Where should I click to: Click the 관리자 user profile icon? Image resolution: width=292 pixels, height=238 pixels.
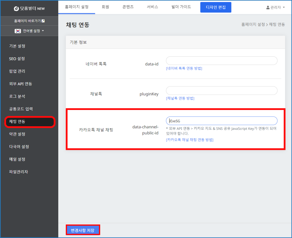coord(268,8)
